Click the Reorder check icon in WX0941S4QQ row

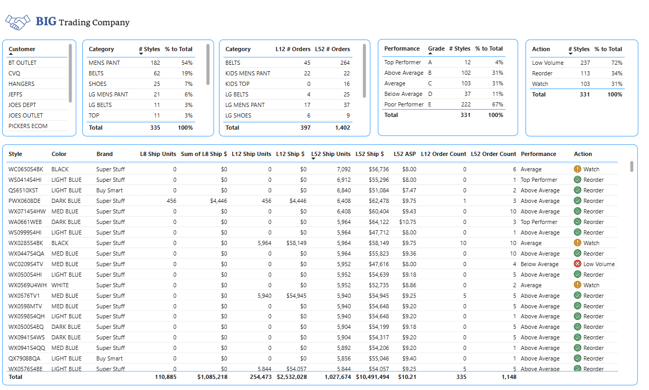coord(577,348)
